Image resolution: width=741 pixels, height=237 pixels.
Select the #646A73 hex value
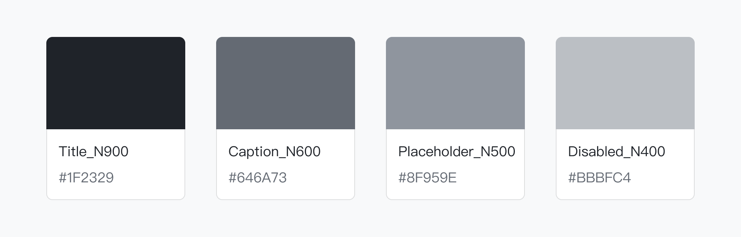pos(257,178)
